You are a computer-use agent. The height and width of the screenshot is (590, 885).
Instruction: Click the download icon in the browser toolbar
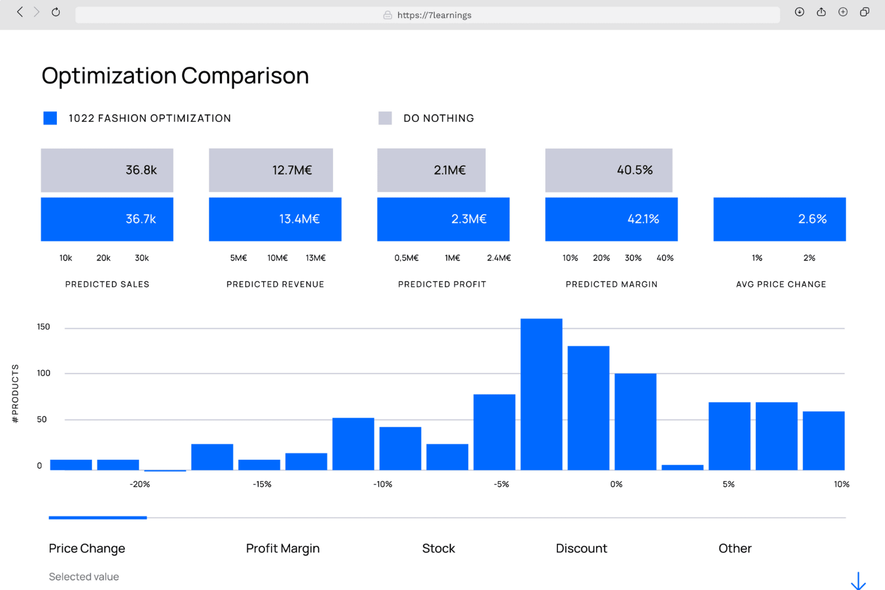(799, 12)
